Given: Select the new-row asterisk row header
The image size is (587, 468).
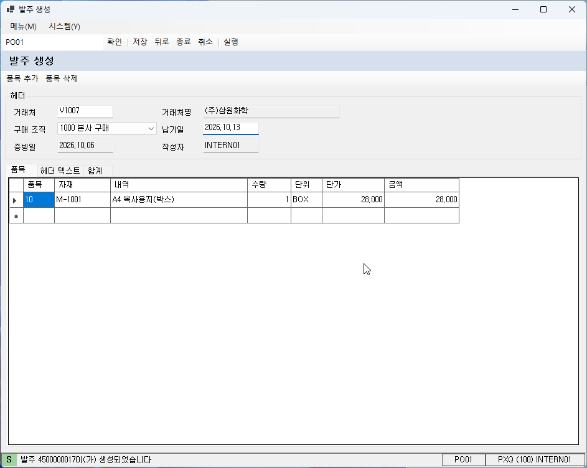Looking at the screenshot, I should tap(16, 216).
